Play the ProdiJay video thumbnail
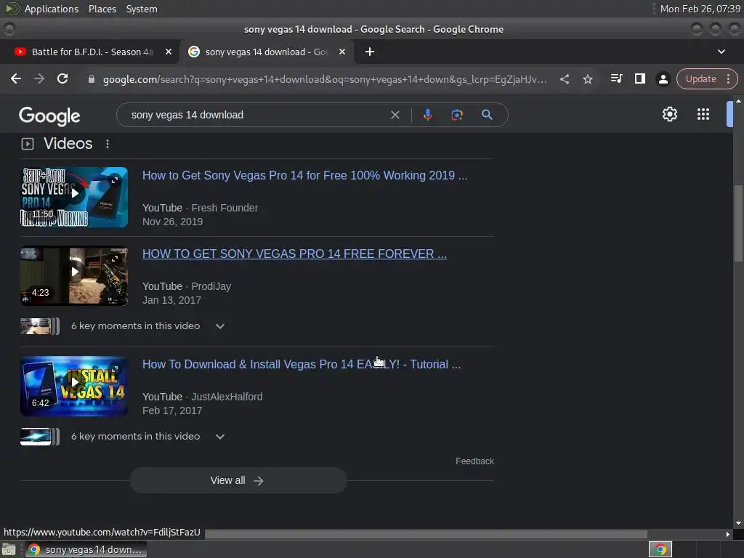This screenshot has width=744, height=558. (74, 275)
